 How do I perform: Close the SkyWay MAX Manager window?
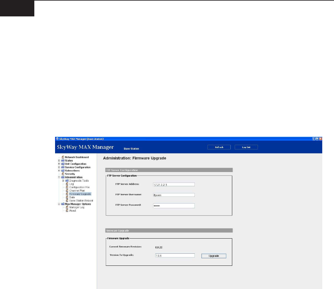321,139
